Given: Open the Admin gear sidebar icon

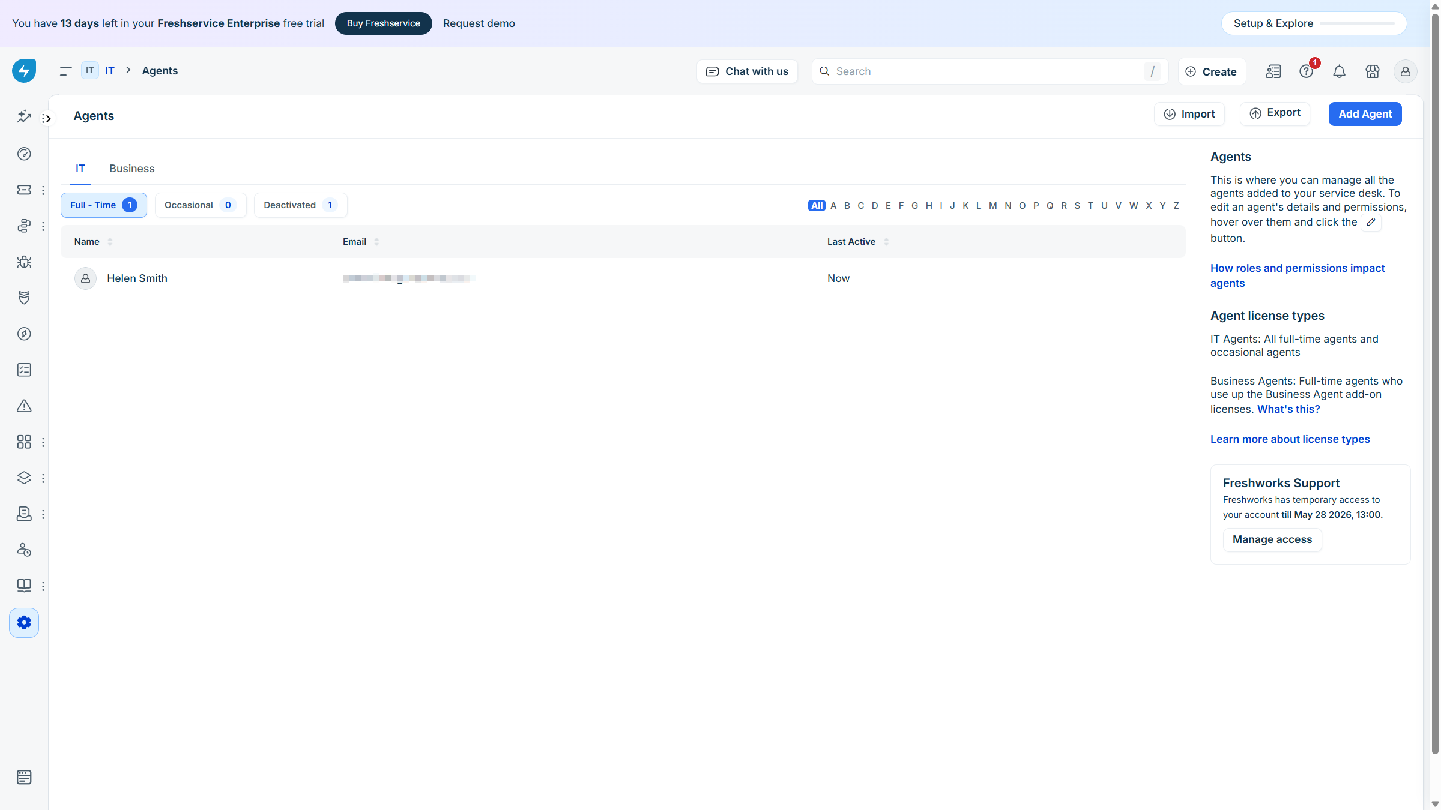Looking at the screenshot, I should click(x=24, y=623).
